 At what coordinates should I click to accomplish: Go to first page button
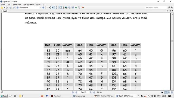[x=73, y=92]
